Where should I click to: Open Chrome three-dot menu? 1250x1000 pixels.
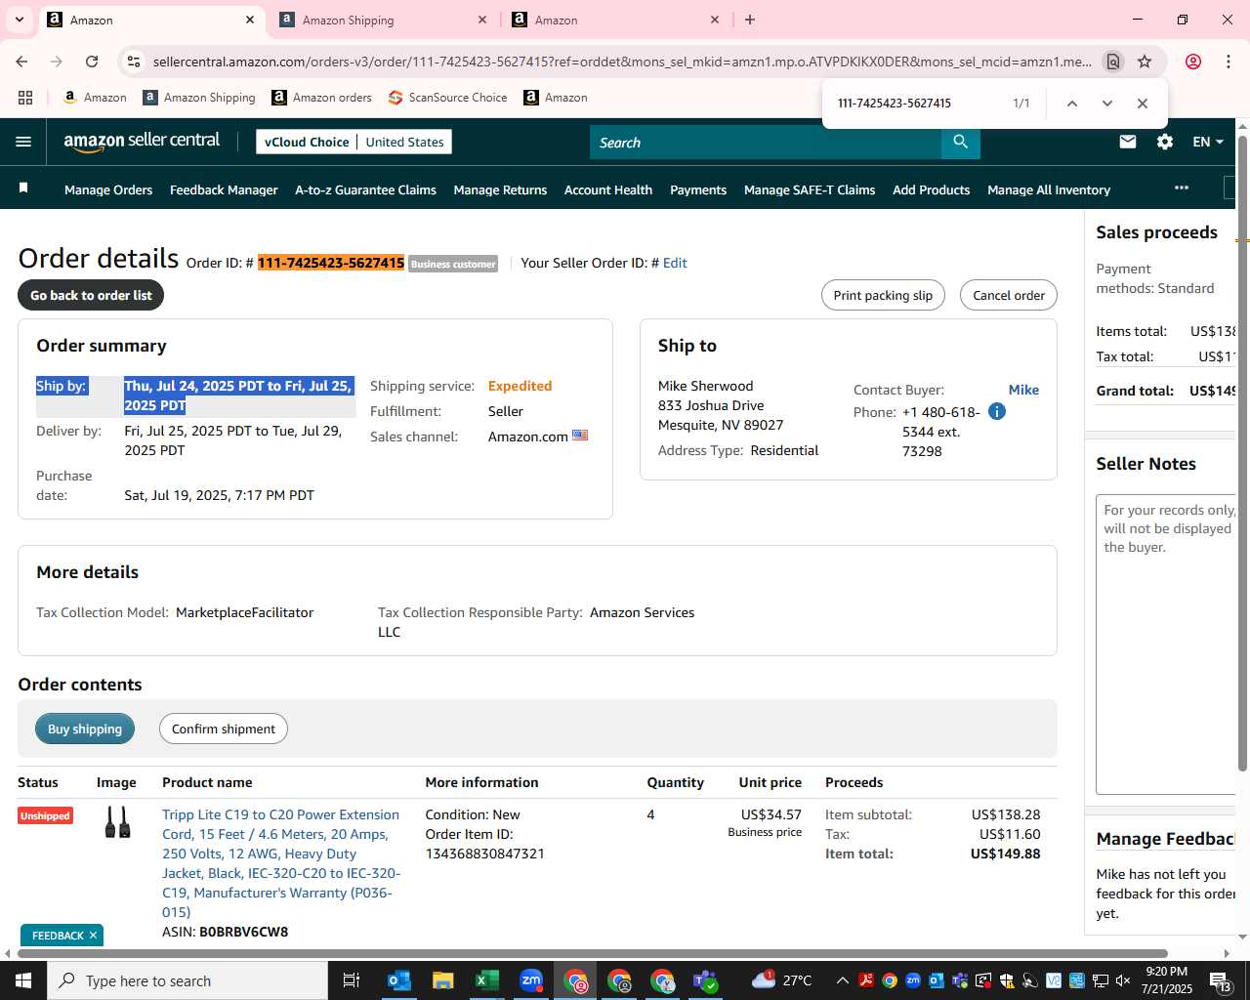[1228, 62]
